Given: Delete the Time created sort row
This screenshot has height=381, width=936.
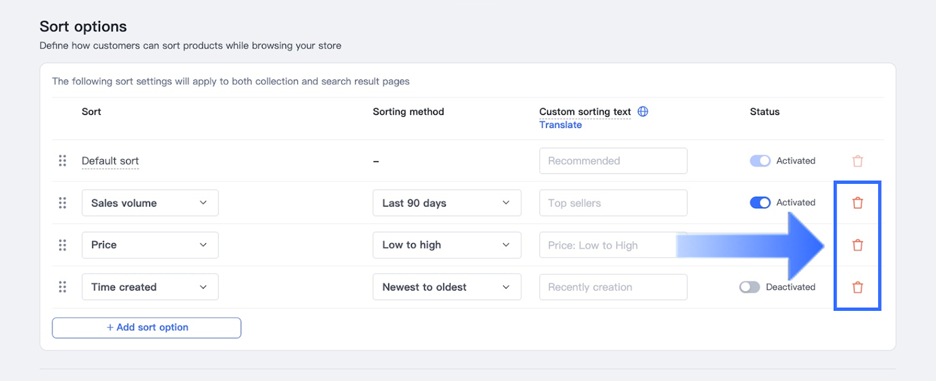Looking at the screenshot, I should tap(858, 287).
